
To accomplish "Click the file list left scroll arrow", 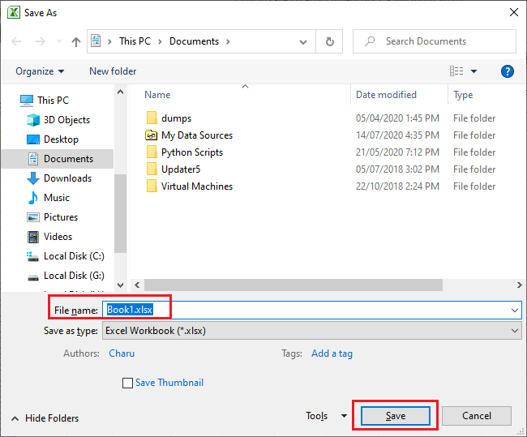I will click(137, 285).
